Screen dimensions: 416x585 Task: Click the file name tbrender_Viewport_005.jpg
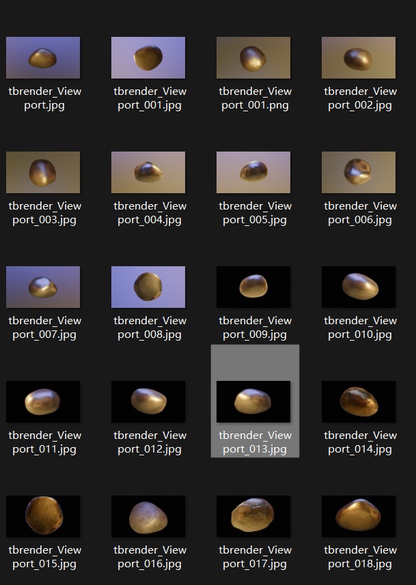click(x=255, y=213)
